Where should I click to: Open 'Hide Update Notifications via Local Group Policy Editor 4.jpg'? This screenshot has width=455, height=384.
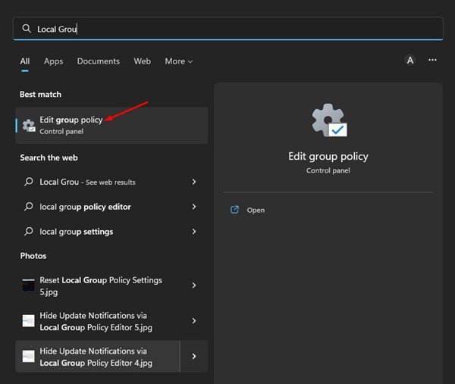point(98,357)
